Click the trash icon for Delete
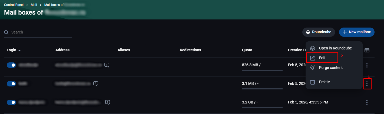 coord(313,82)
